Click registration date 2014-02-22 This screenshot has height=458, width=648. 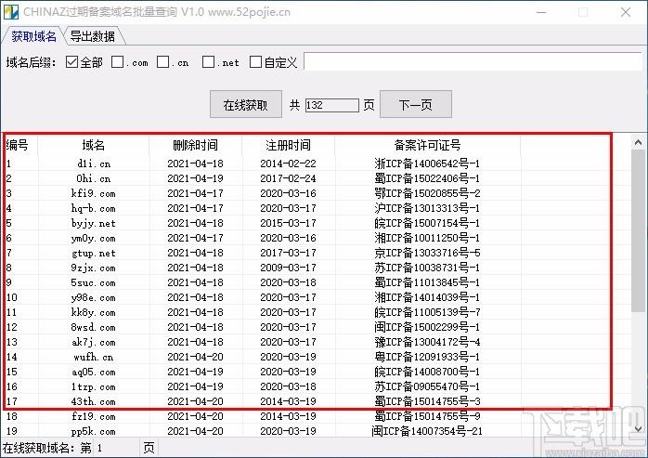288,164
